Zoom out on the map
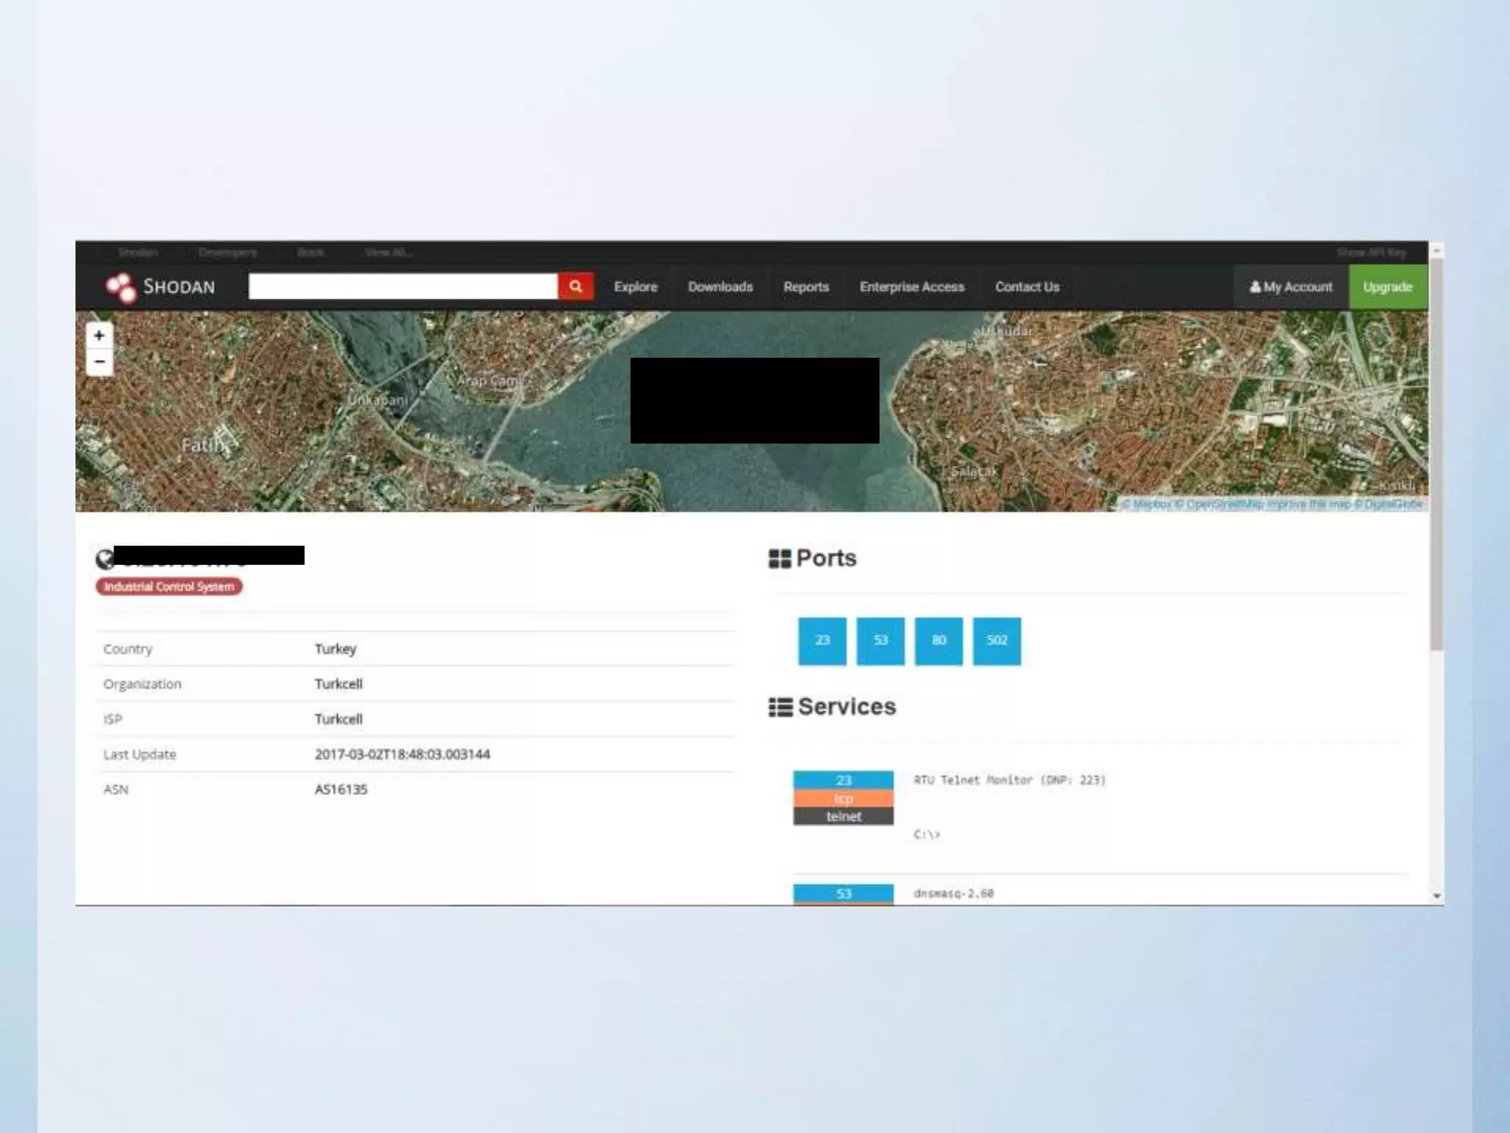This screenshot has width=1510, height=1133. [x=100, y=362]
